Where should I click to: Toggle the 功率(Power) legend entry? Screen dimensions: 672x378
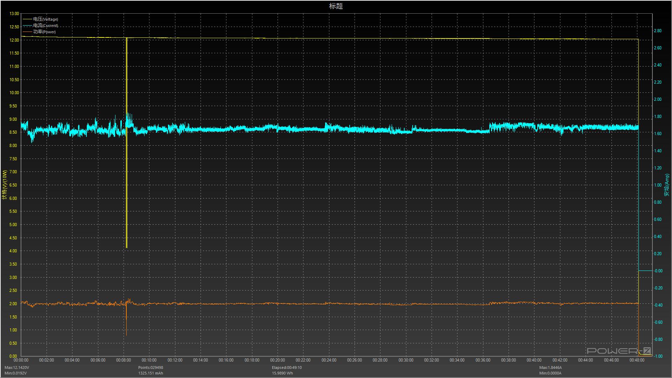click(44, 32)
